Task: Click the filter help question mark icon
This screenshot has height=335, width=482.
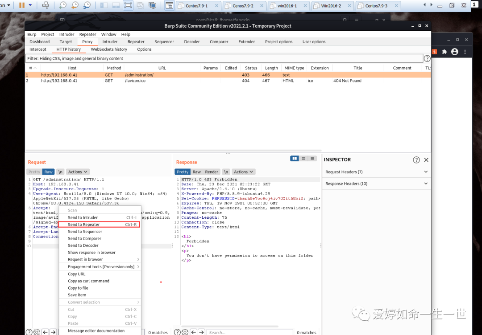Action: 427,58
